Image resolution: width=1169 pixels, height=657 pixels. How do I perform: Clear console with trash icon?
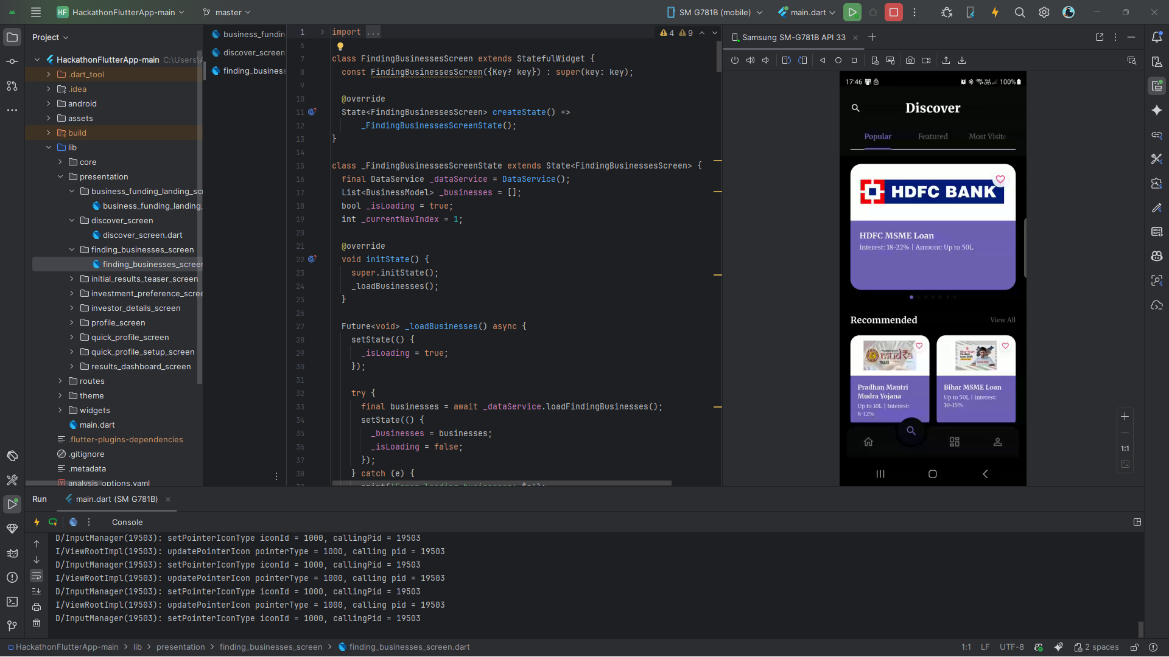(x=37, y=623)
